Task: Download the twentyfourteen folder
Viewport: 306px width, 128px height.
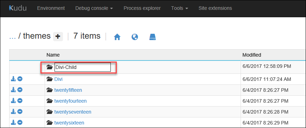Action: 13,101
